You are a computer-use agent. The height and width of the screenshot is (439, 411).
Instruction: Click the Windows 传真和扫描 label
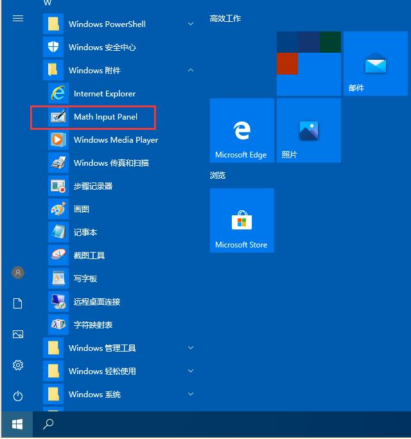click(x=111, y=163)
